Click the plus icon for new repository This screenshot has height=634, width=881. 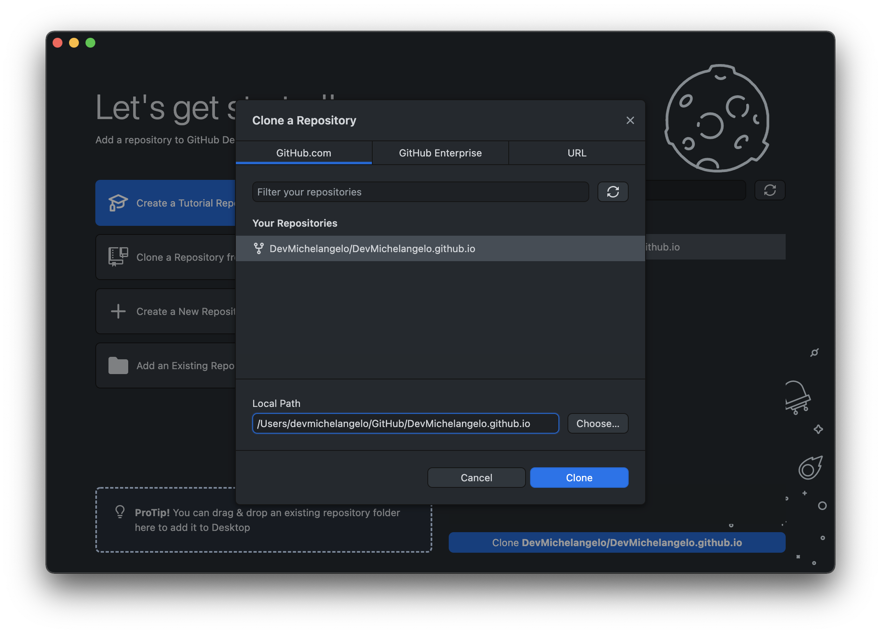click(x=118, y=311)
